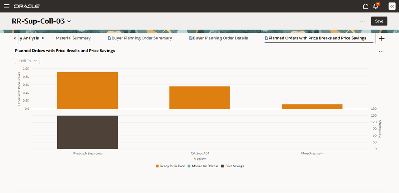Click the Pittsburgh Electronics axis label

click(88, 153)
